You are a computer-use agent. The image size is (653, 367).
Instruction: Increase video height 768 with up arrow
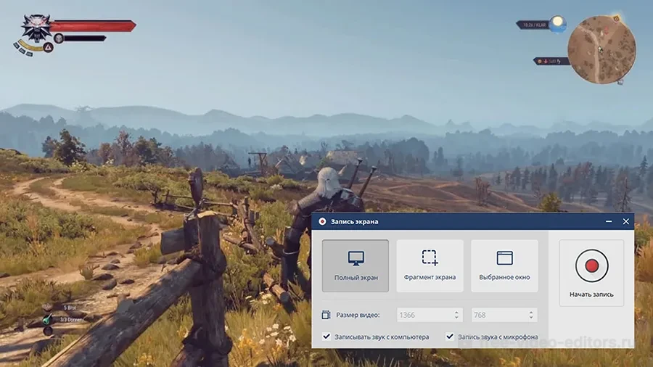[532, 312]
